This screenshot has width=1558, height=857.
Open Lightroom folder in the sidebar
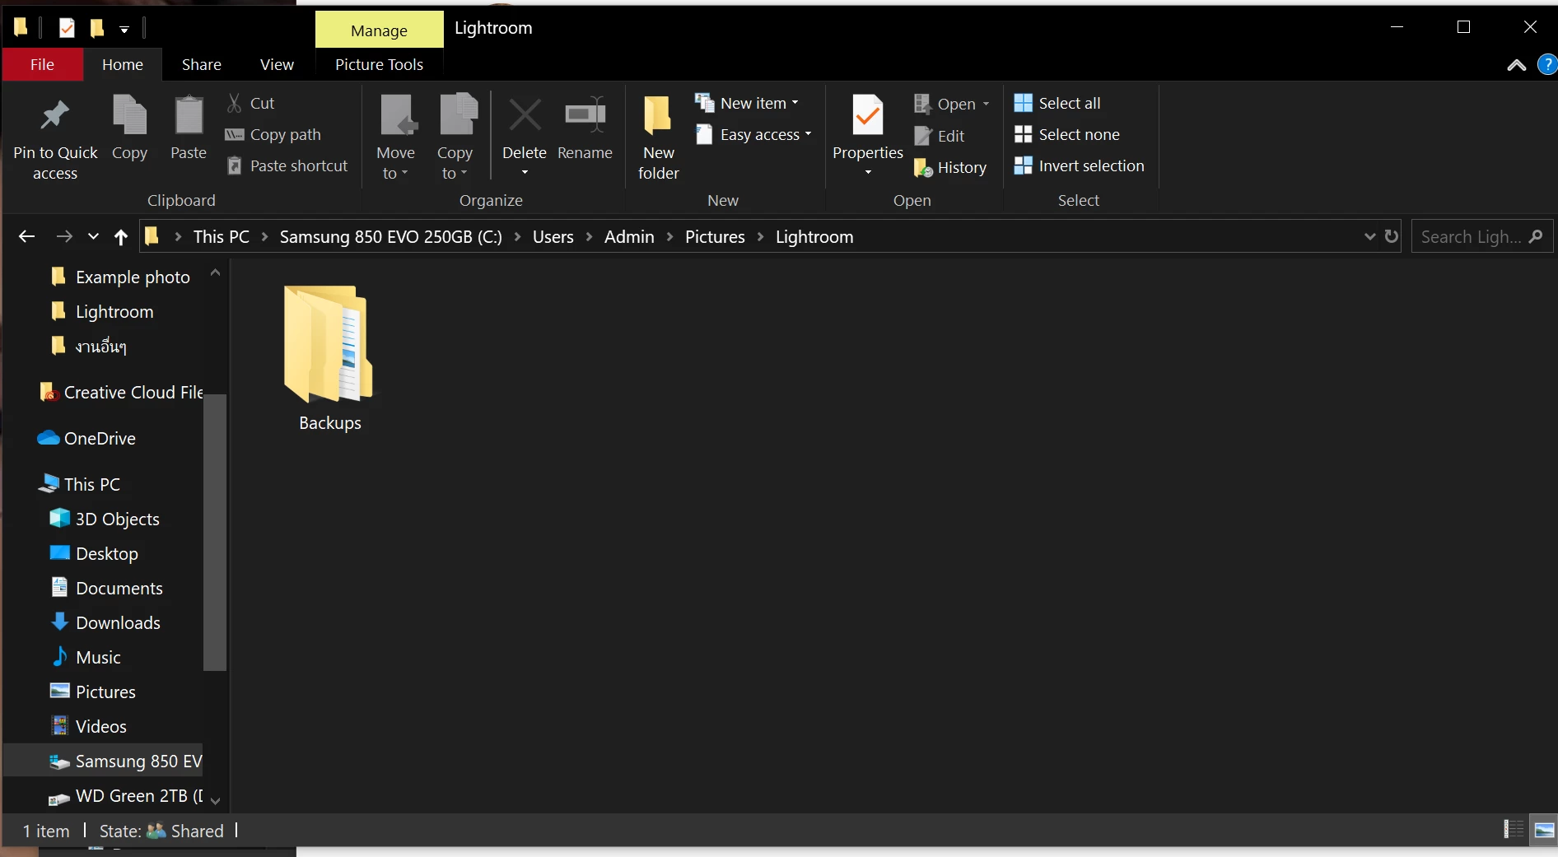click(x=102, y=311)
